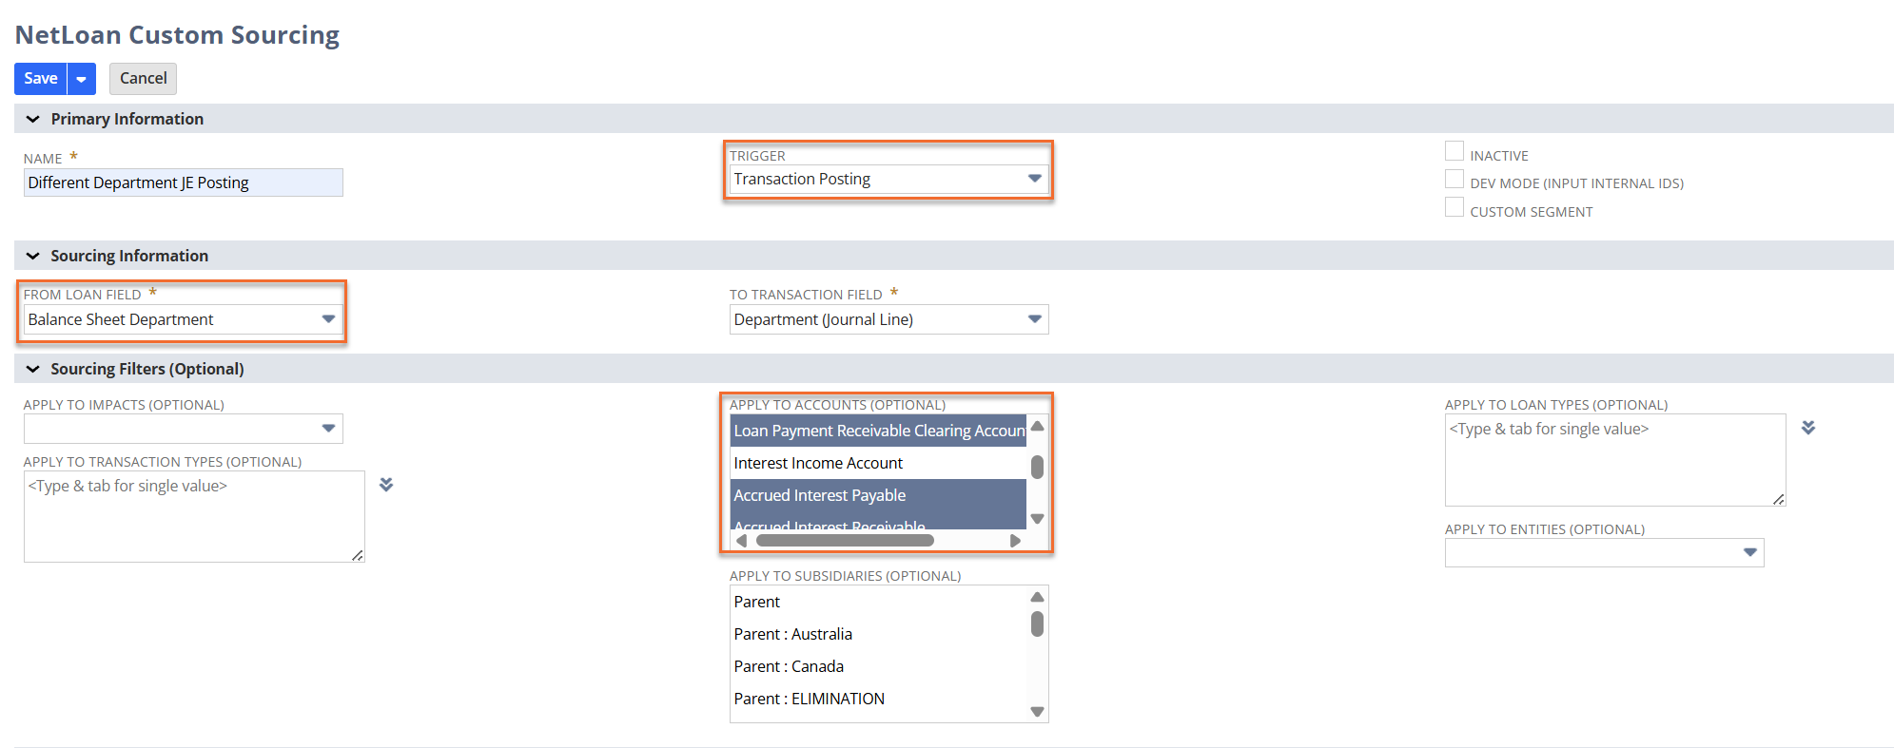
Task: Select Parent : Canada subsidiary
Action: tap(789, 666)
